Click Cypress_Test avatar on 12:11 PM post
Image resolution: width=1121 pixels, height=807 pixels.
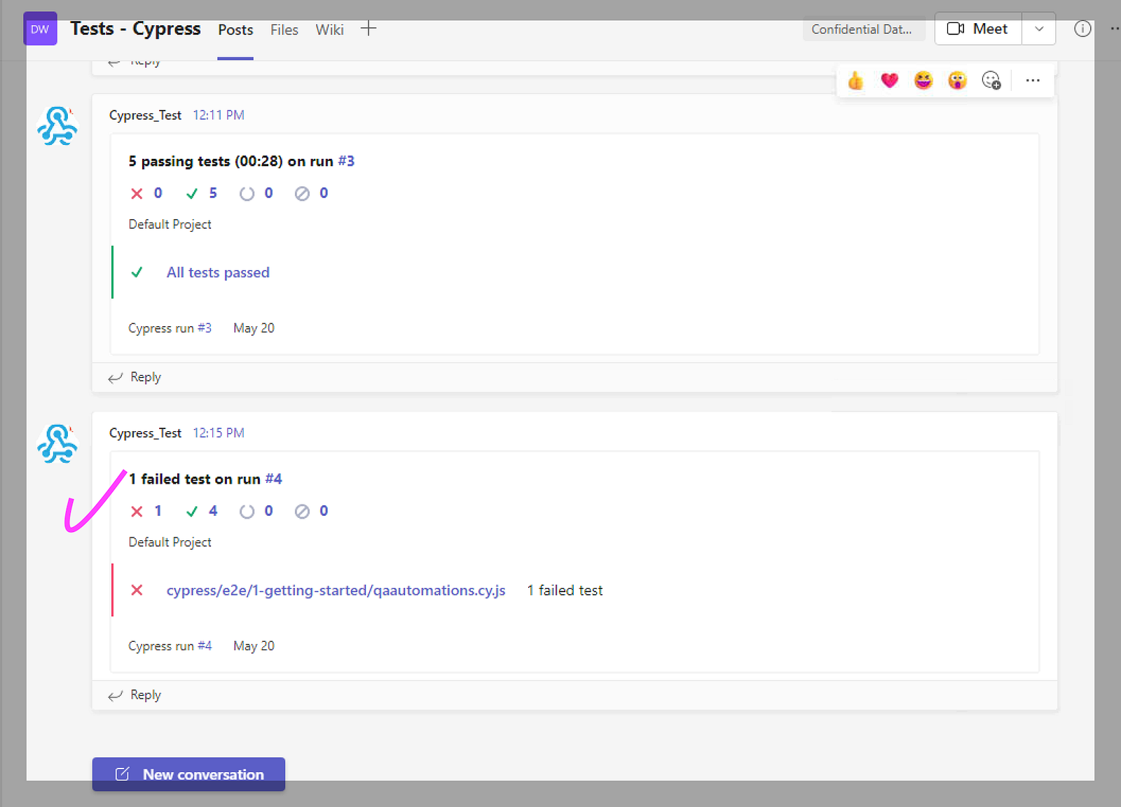[x=57, y=127]
